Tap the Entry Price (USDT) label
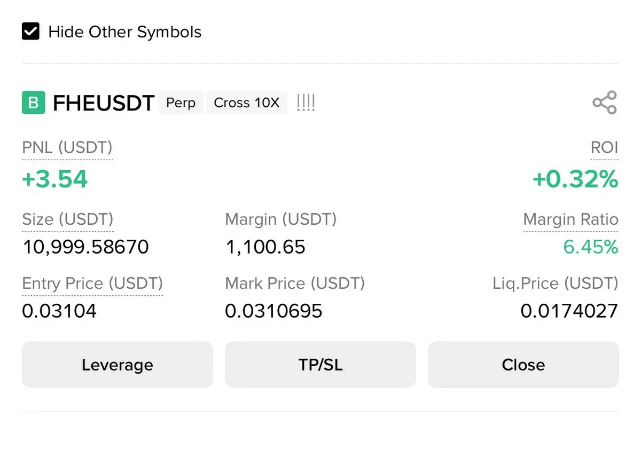This screenshot has width=641, height=449. click(x=92, y=283)
